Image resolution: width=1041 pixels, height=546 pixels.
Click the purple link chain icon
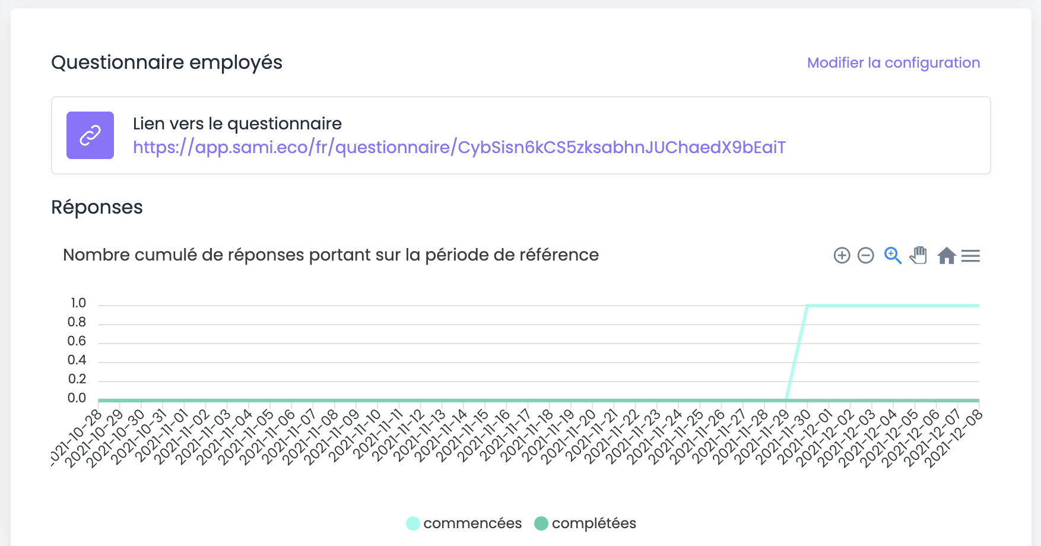90,135
